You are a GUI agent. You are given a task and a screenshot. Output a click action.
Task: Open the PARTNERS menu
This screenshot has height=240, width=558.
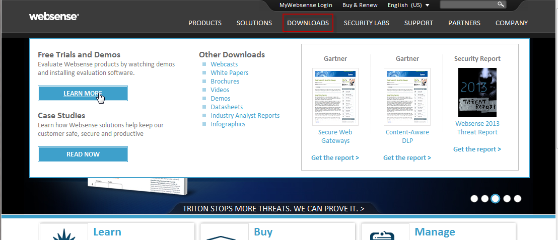pos(464,23)
